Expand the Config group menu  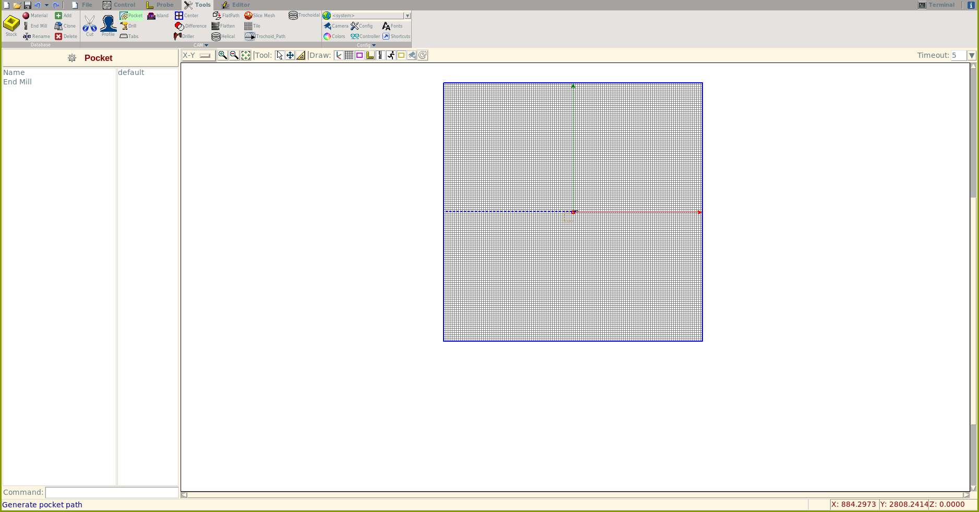tap(366, 45)
